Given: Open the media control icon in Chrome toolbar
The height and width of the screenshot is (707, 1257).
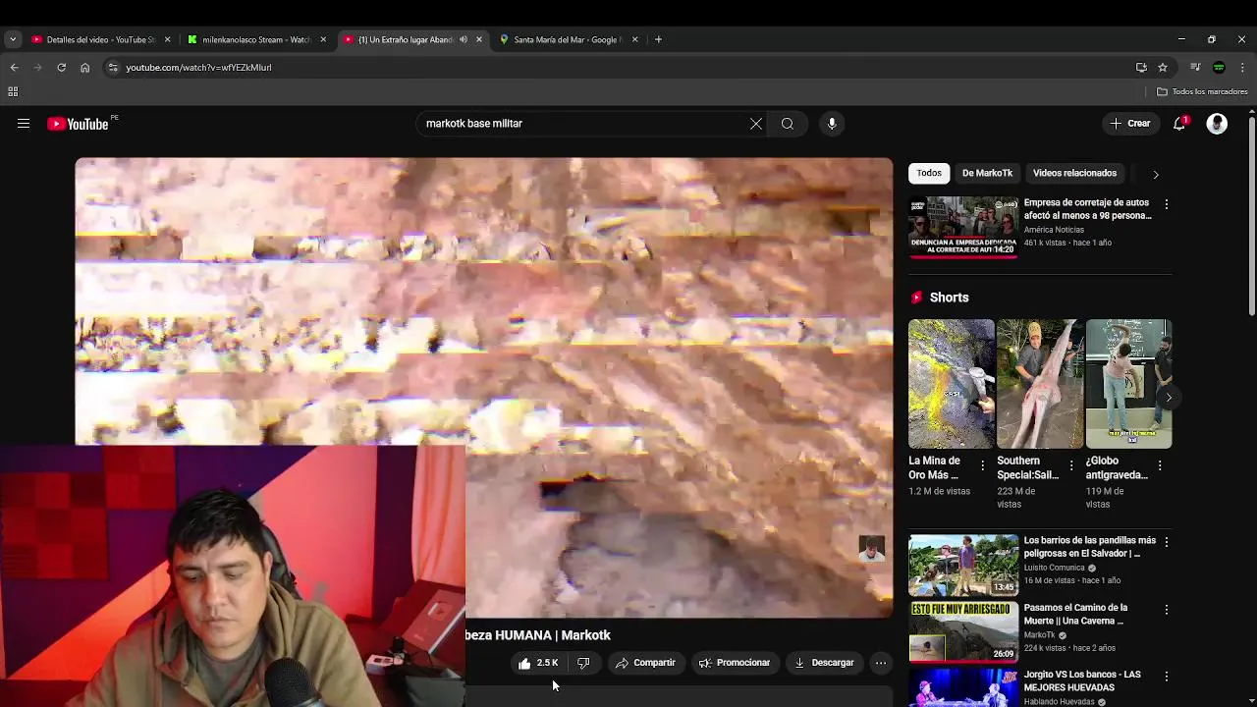Looking at the screenshot, I should (x=1195, y=68).
